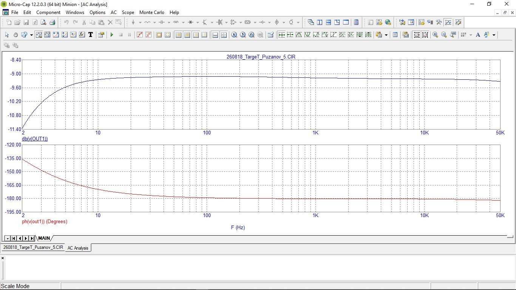
Task: Select the AC Analysis tab
Action: coord(78,248)
